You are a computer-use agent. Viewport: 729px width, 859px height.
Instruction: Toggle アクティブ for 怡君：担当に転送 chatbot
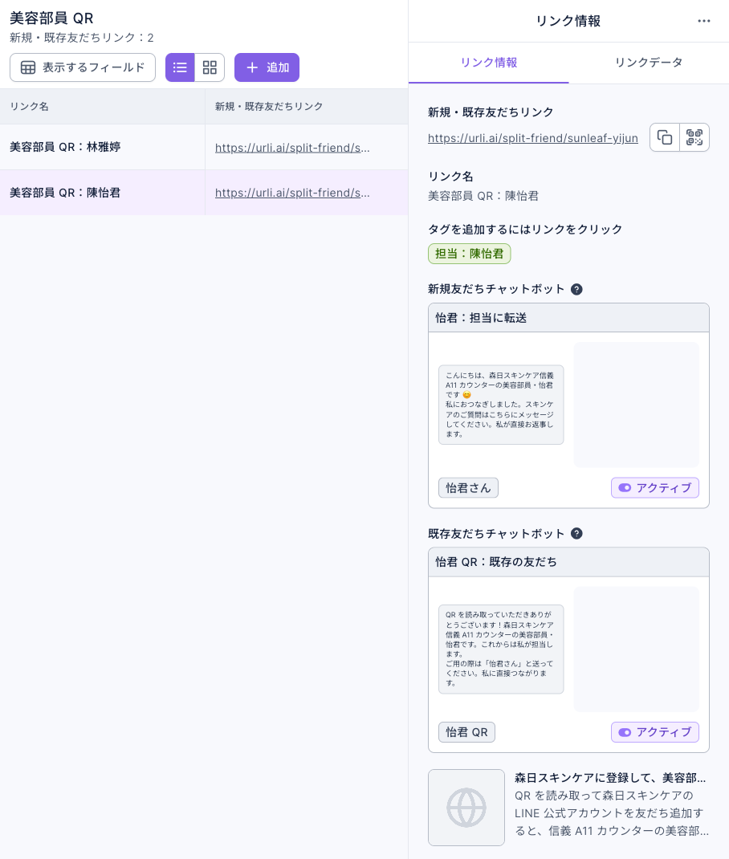click(654, 487)
